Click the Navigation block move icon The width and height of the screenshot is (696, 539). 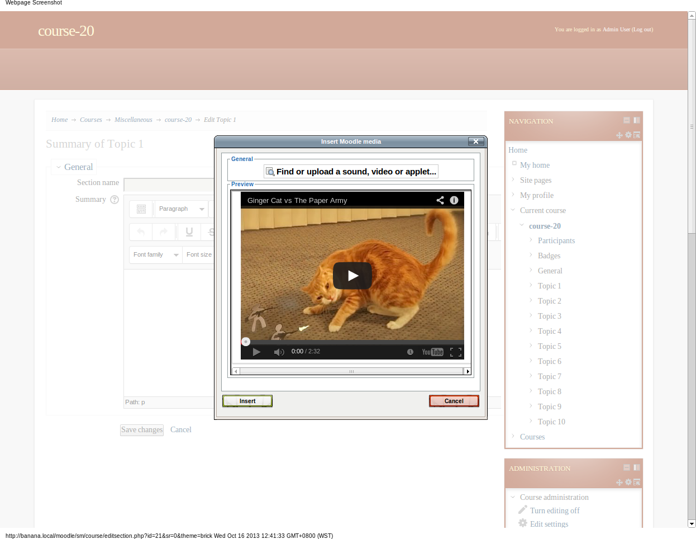(x=619, y=135)
